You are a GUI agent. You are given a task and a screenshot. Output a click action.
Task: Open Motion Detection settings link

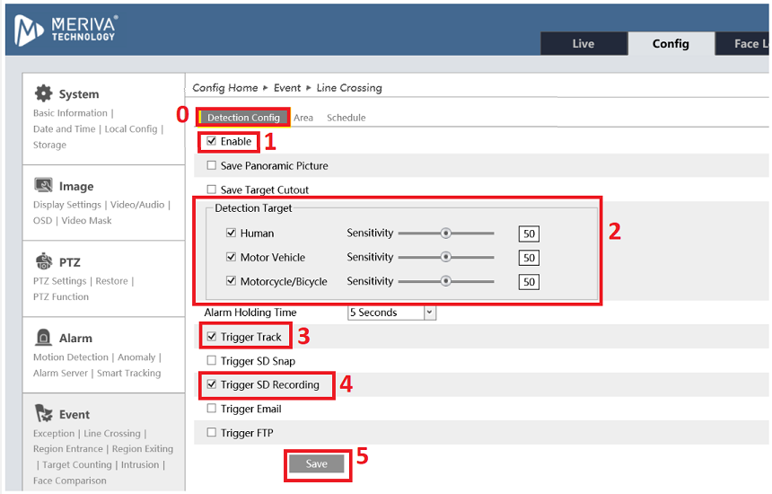point(71,357)
